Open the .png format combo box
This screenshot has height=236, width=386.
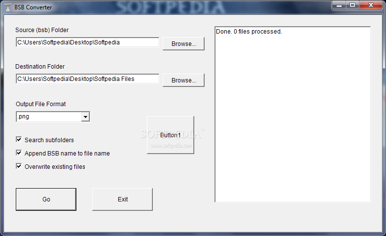[x=53, y=117]
